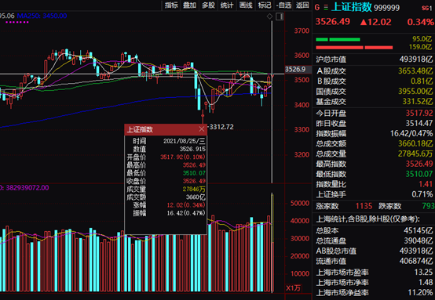The width and height of the screenshot is (435, 300).
Task: Open the 叠加 overlay menu
Action: pyautogui.click(x=190, y=5)
